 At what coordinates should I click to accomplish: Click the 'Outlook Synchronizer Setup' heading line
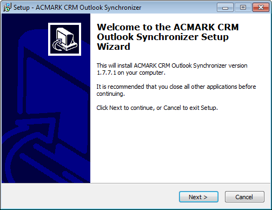click(163, 37)
